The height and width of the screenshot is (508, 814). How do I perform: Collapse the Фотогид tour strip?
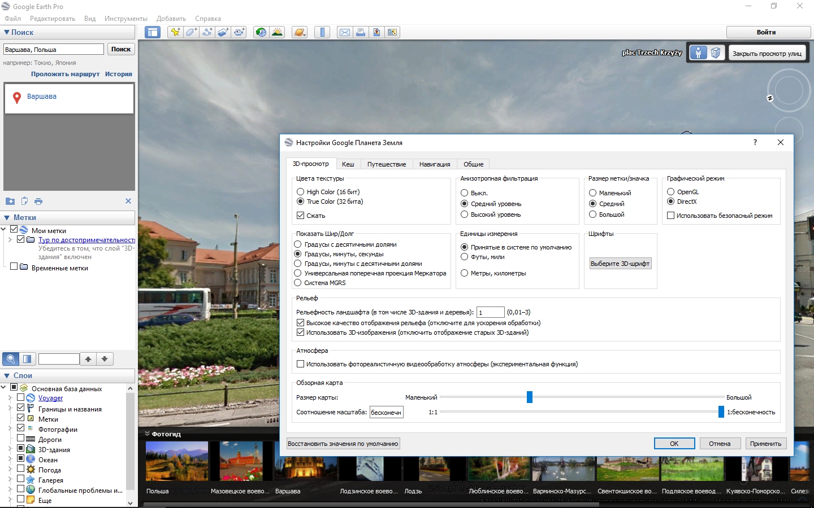(x=147, y=433)
